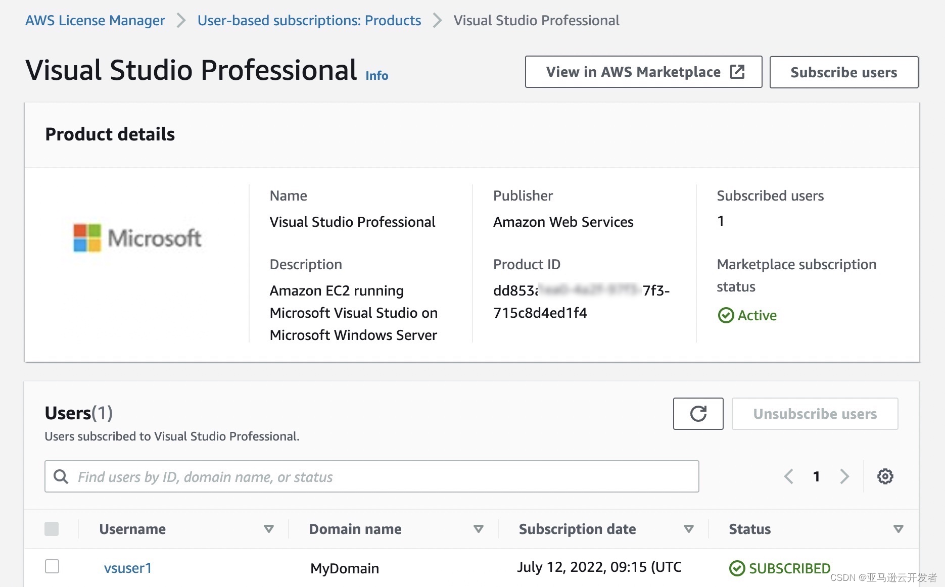Open the Username column filter dropdown
945x587 pixels.
pos(269,529)
